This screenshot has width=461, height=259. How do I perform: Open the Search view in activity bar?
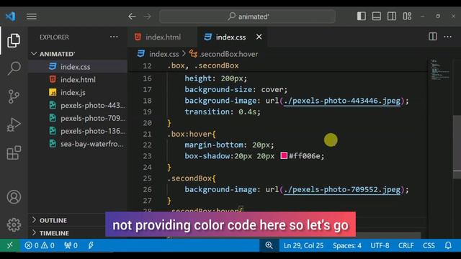[x=14, y=68]
